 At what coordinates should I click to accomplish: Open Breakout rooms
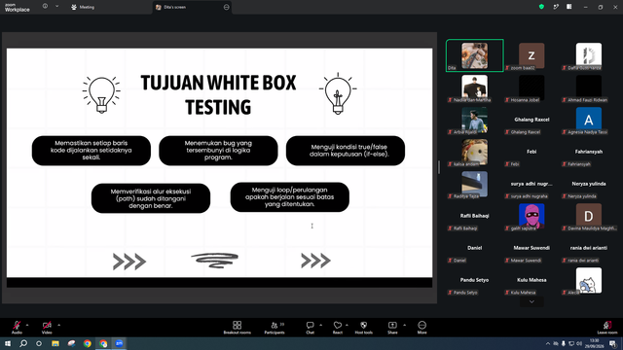click(x=238, y=328)
